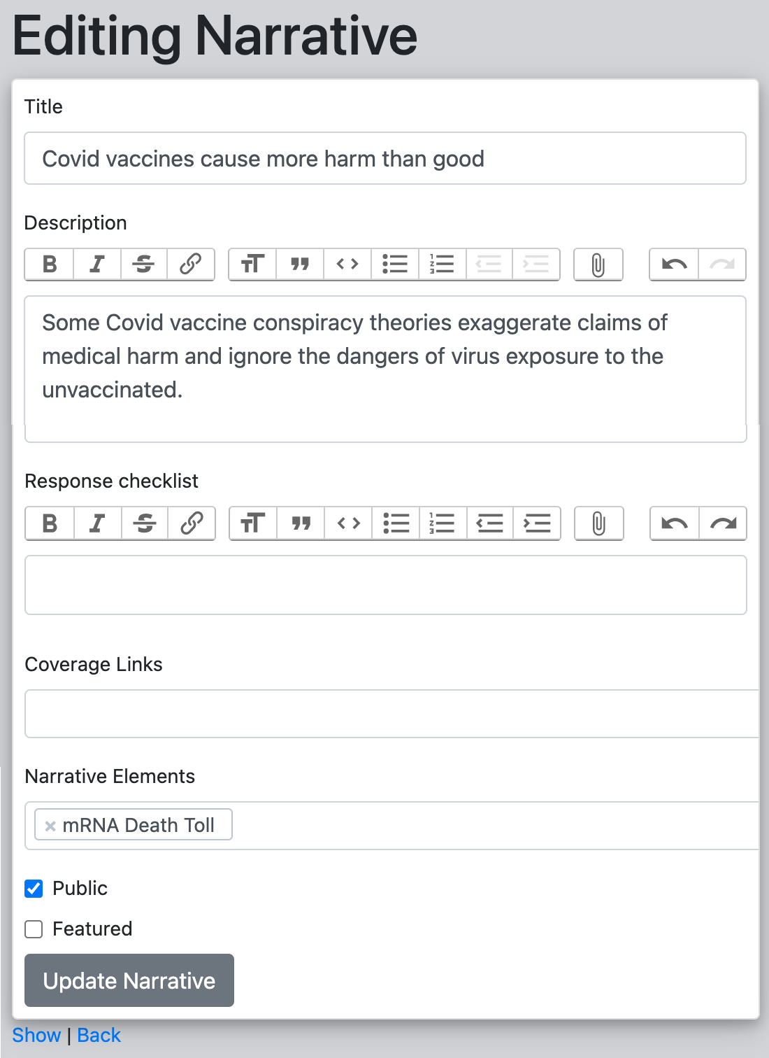Toggle heading in Response checklist toolbar
769x1058 pixels.
(253, 523)
